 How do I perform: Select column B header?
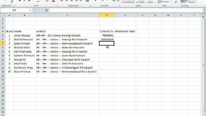click(24, 15)
